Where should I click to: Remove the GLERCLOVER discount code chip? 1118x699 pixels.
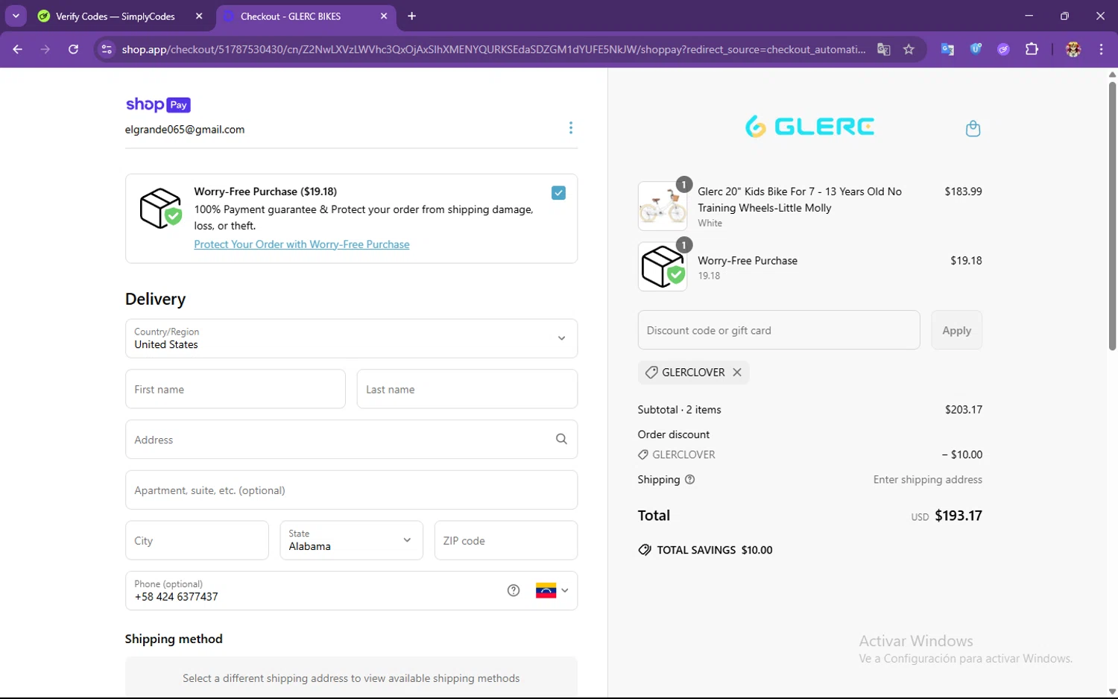point(737,373)
